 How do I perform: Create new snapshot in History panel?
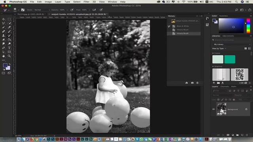click(x=193, y=83)
